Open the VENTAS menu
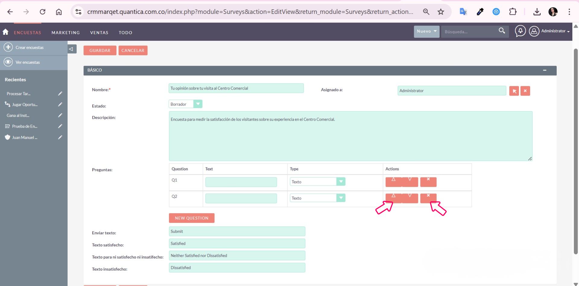Viewport: 579px width, 286px height. pos(99,33)
